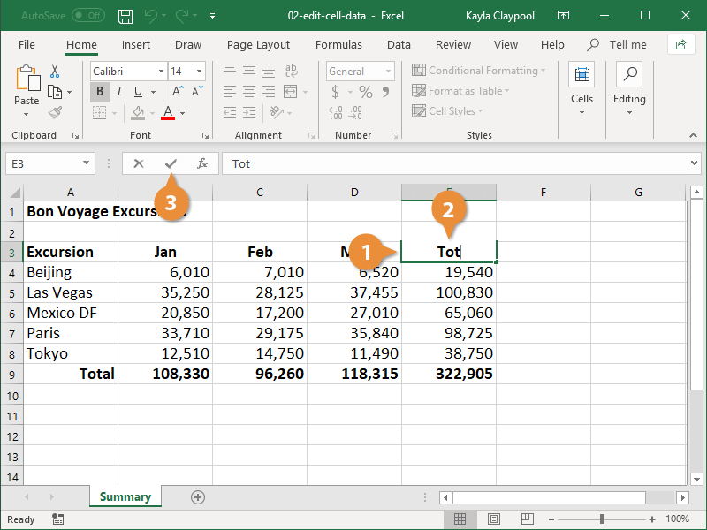Click the Orientation text icon
The height and width of the screenshot is (530, 707).
point(276,112)
